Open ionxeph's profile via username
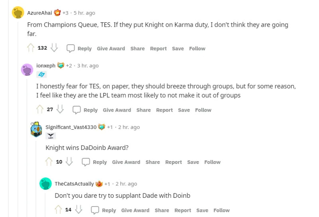The width and height of the screenshot is (319, 217). (46, 65)
